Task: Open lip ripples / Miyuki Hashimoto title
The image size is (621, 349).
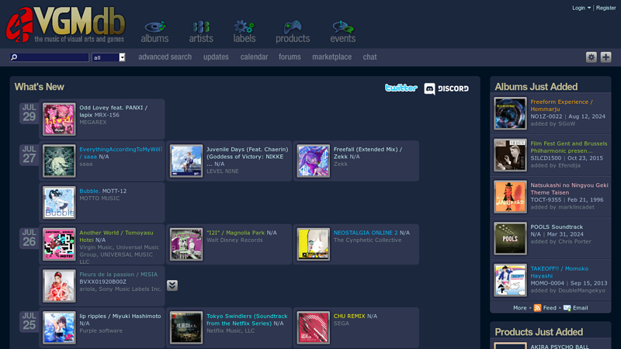Action: coord(120,316)
